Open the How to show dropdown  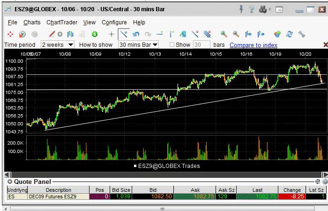pyautogui.click(x=138, y=45)
